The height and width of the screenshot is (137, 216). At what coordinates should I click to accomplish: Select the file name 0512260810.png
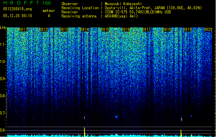[x=18, y=9]
